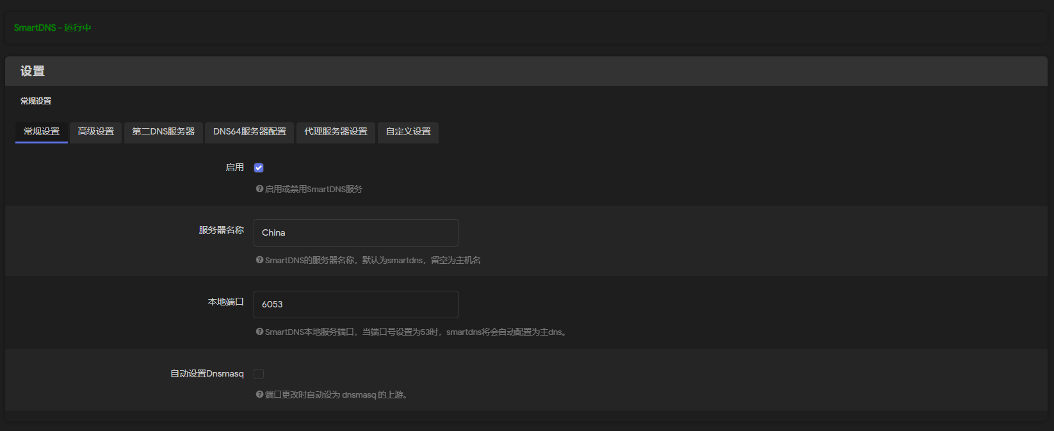Click the help icon before 端口更改时自动设为 hint
This screenshot has height=431, width=1054.
259,394
